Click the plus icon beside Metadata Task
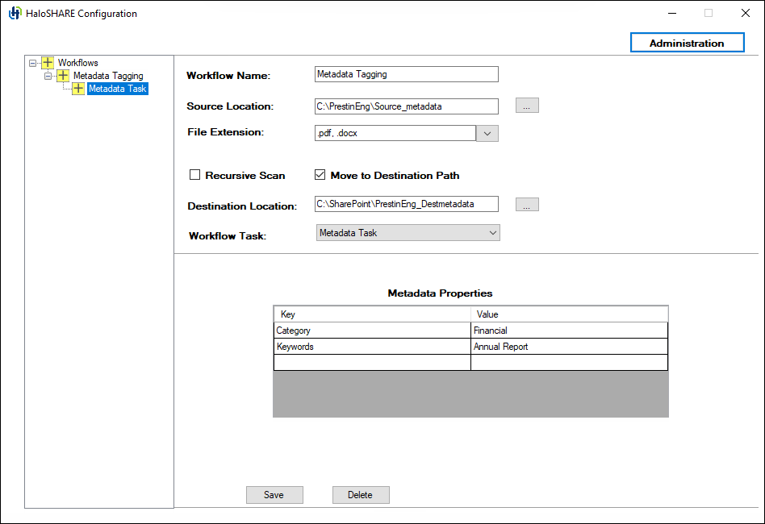 click(x=78, y=89)
